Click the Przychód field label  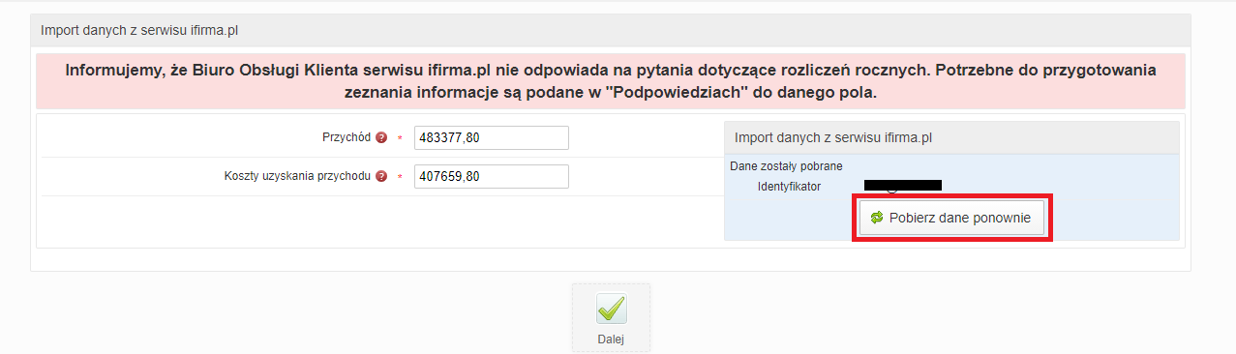347,138
